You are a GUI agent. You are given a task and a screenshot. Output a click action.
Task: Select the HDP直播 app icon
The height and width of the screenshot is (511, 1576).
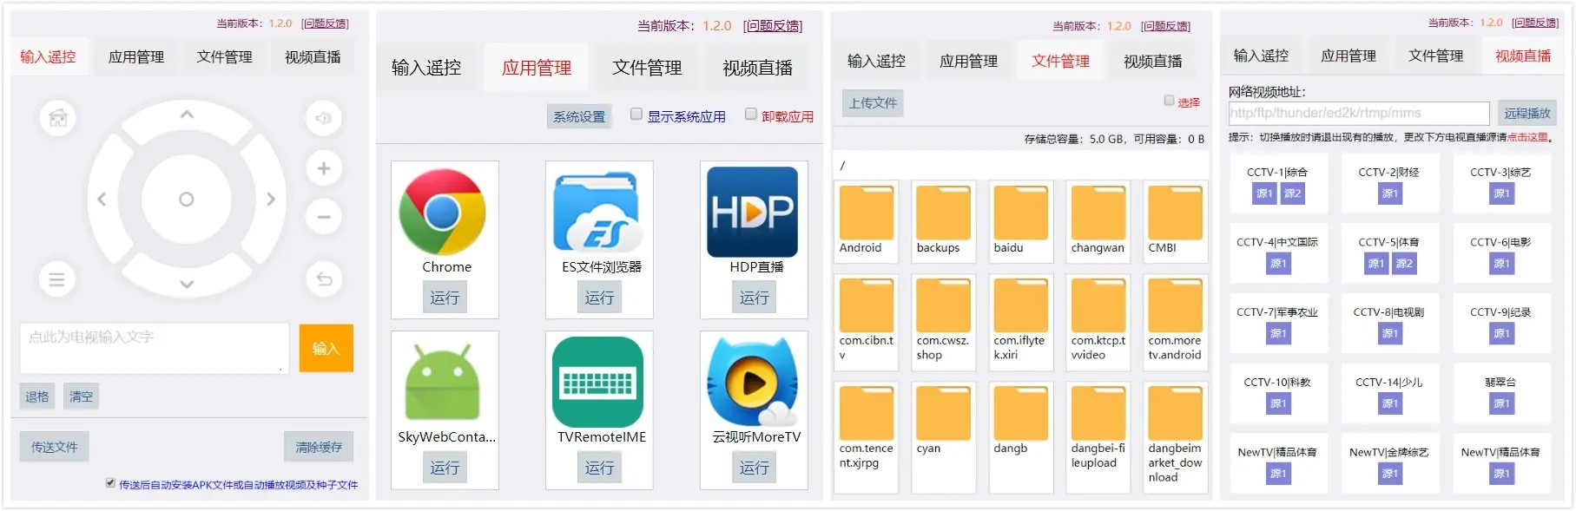753,212
